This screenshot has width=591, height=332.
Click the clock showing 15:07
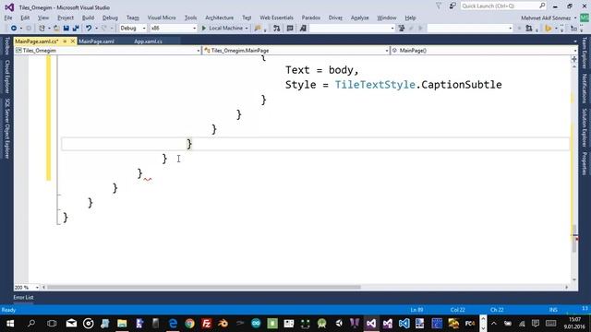pyautogui.click(x=575, y=320)
